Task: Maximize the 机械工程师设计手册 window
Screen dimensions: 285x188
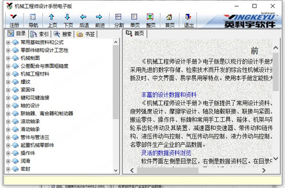Action: (255, 6)
